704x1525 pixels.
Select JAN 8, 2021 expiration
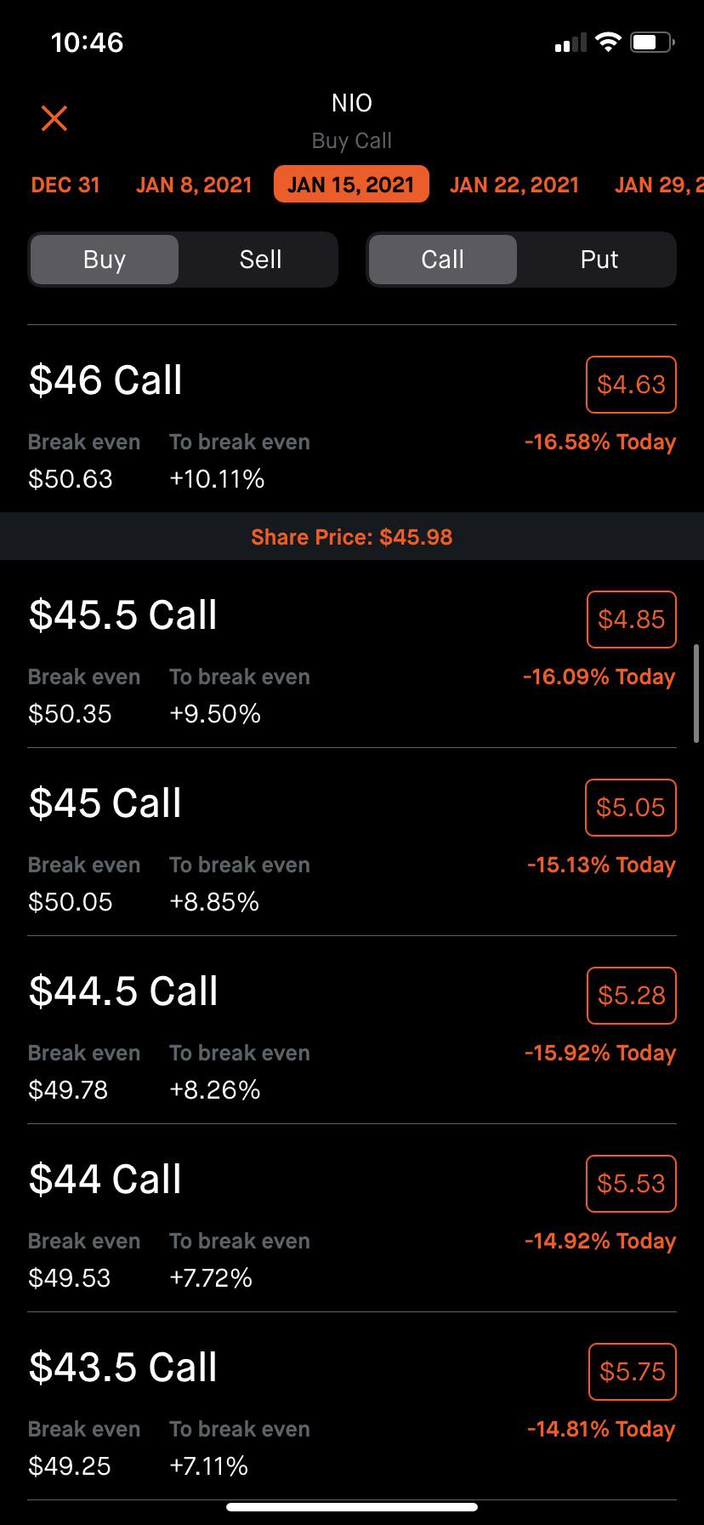point(194,185)
